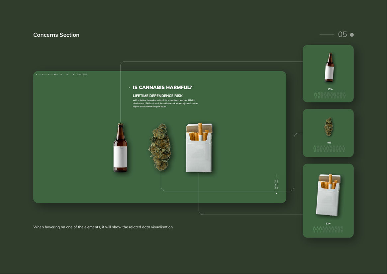
Task: Select the navigation dot beside CONCERNS
Action: pos(73,75)
